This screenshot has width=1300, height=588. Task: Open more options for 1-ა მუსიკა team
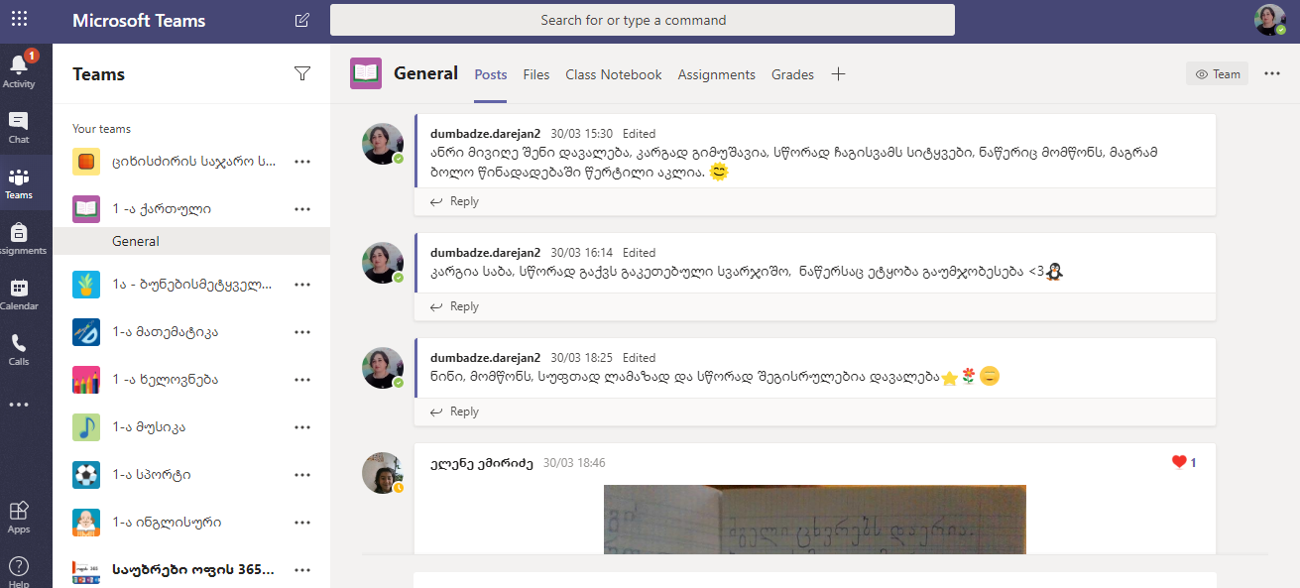pos(303,427)
